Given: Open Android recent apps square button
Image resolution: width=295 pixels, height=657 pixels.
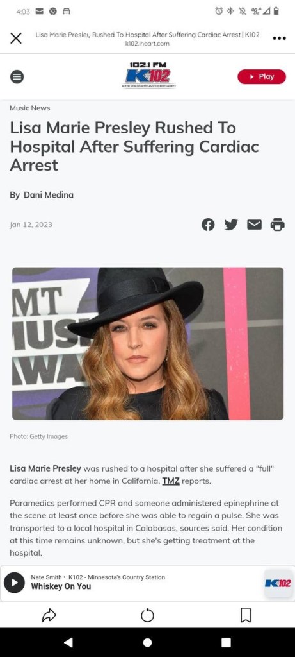Looking at the screenshot, I should tap(226, 642).
